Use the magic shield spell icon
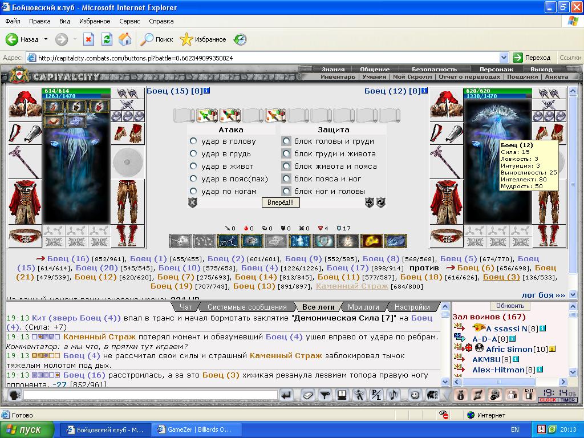 [324, 241]
